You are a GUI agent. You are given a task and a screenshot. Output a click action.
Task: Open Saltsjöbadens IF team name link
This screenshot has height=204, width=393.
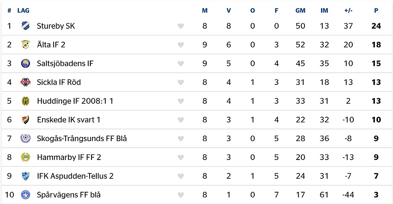coord(65,63)
